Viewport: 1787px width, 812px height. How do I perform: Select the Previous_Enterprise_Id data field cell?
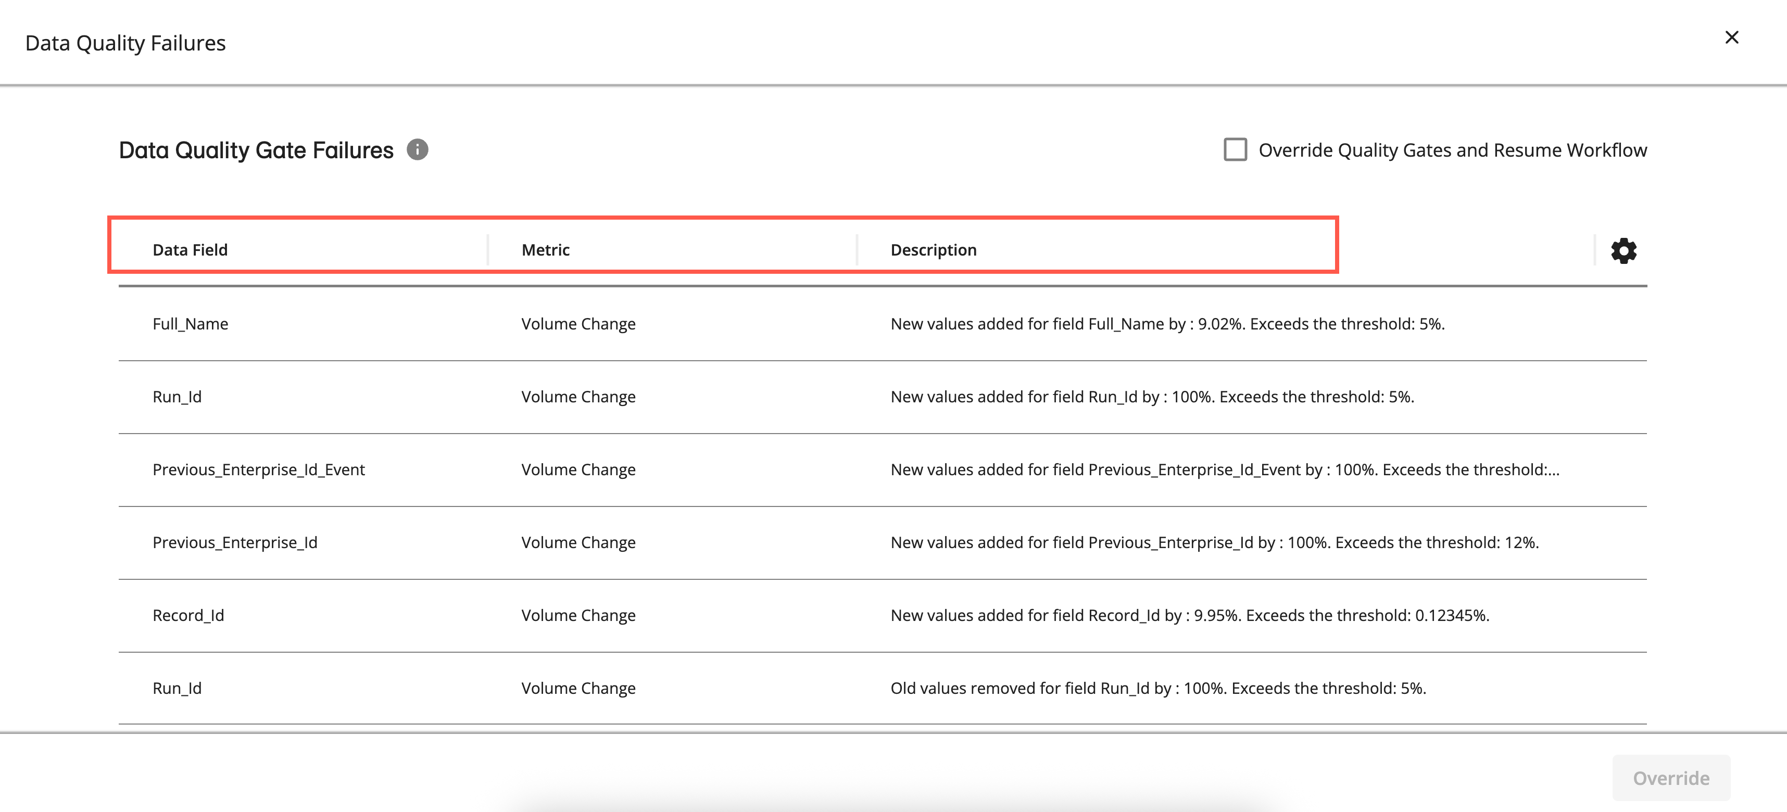pyautogui.click(x=234, y=542)
